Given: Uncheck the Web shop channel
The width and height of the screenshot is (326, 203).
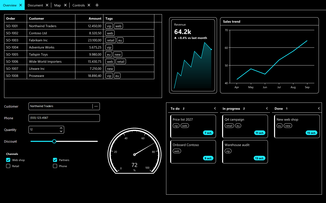Looking at the screenshot, I should click(x=8, y=160).
